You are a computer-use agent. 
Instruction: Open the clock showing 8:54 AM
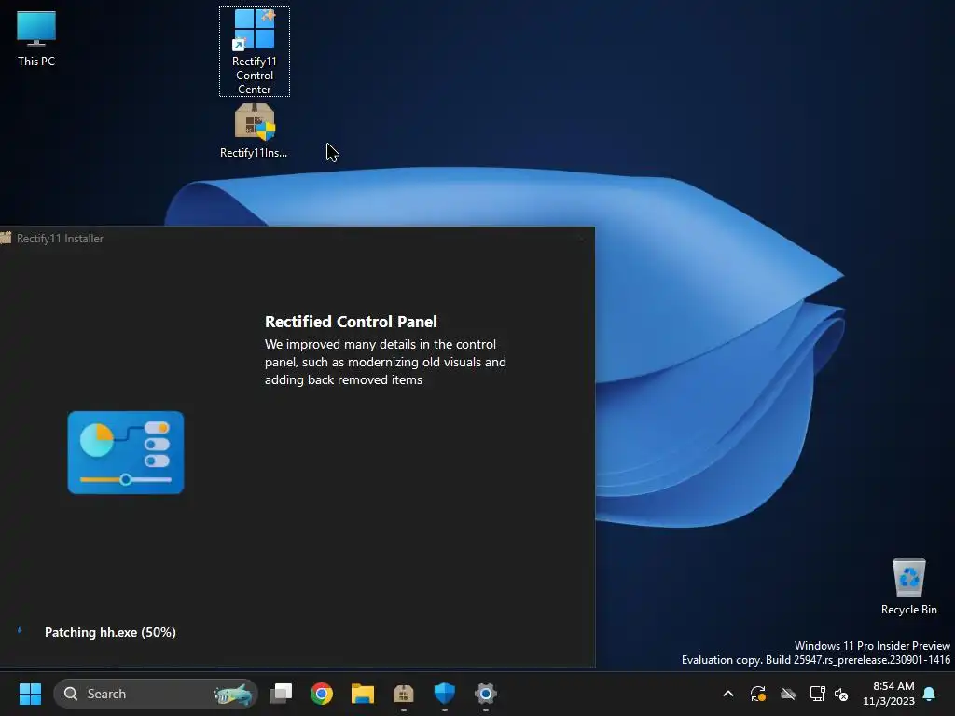tap(889, 694)
